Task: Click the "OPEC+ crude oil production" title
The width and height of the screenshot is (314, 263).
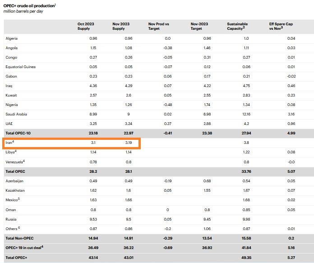Action: coord(30,5)
